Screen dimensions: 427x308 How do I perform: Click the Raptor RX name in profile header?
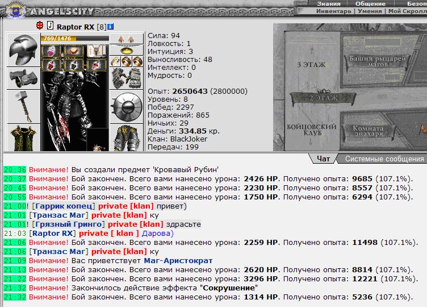(76, 27)
